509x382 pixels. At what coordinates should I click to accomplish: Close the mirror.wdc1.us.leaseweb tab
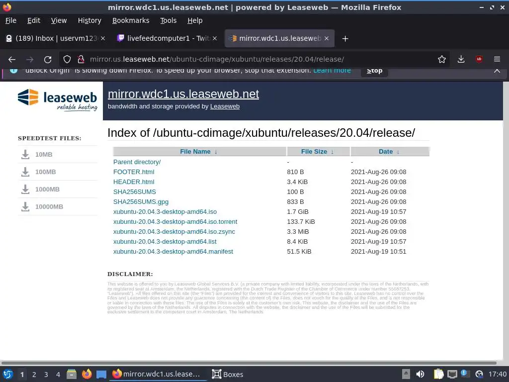point(327,38)
